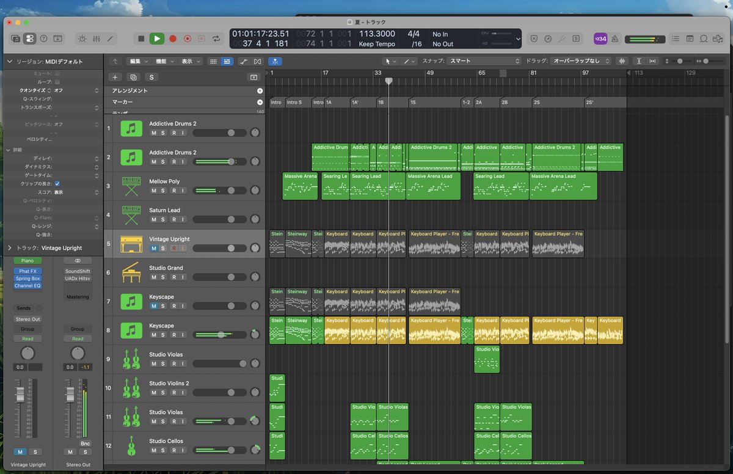Open the Smart Controls dial icon
Viewport: 733px width, 474px height.
(82, 38)
